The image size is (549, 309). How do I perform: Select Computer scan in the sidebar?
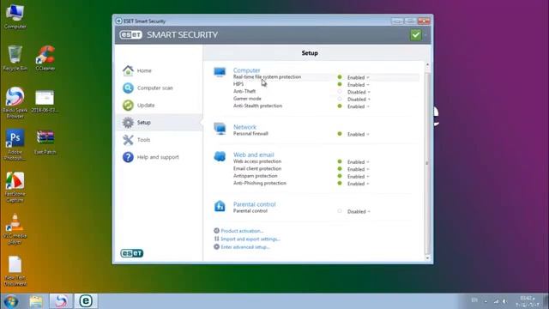point(159,88)
